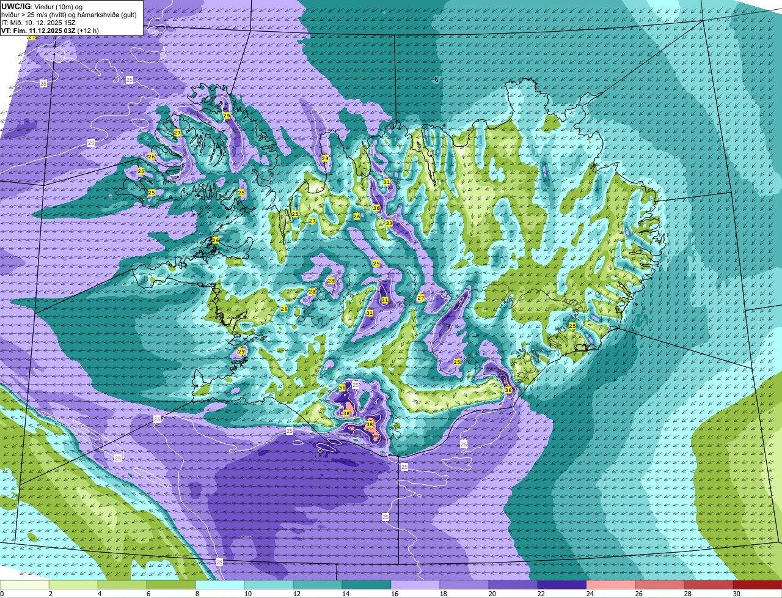The width and height of the screenshot is (782, 598).
Task: Click the salmon 26–28 m/s legend swatch
Action: tap(660, 585)
